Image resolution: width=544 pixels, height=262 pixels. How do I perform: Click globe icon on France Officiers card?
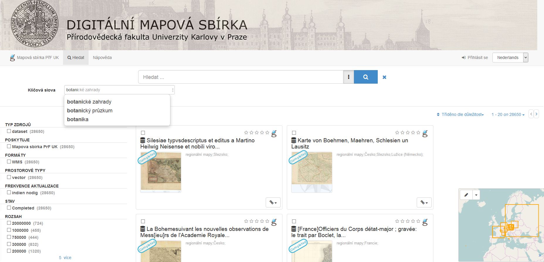pyautogui.click(x=425, y=222)
